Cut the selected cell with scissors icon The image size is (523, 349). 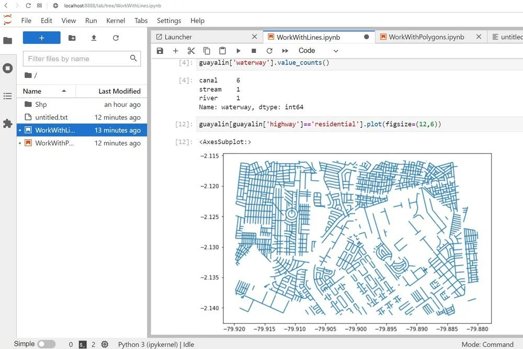pyautogui.click(x=191, y=51)
